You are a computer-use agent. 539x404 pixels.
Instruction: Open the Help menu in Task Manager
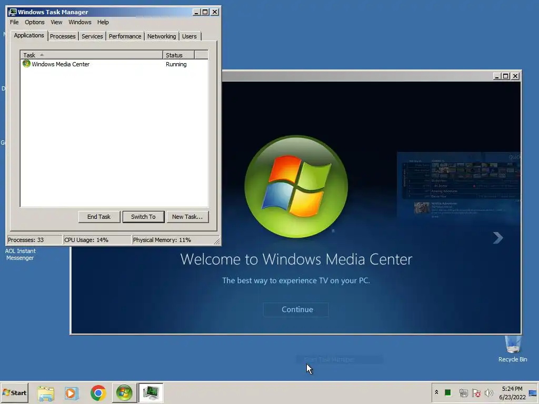click(x=103, y=22)
